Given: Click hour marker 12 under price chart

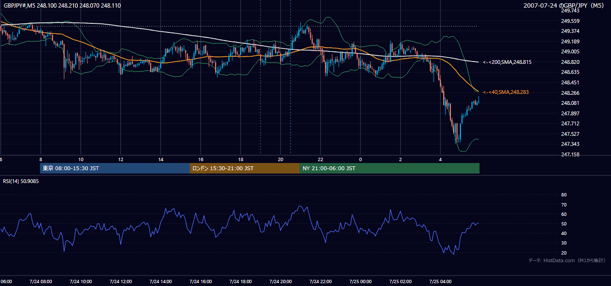Looking at the screenshot, I should [121, 159].
